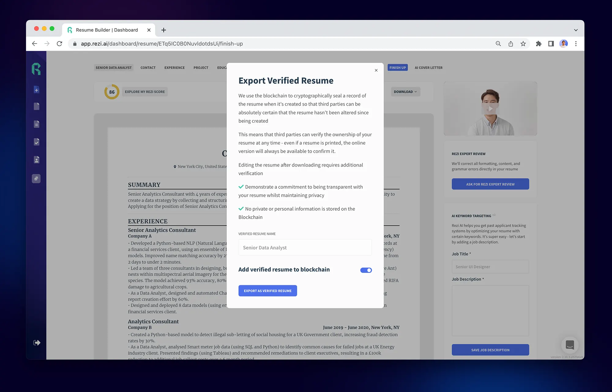Click the Verified Resume Name input field
Image resolution: width=612 pixels, height=392 pixels.
[x=305, y=247]
